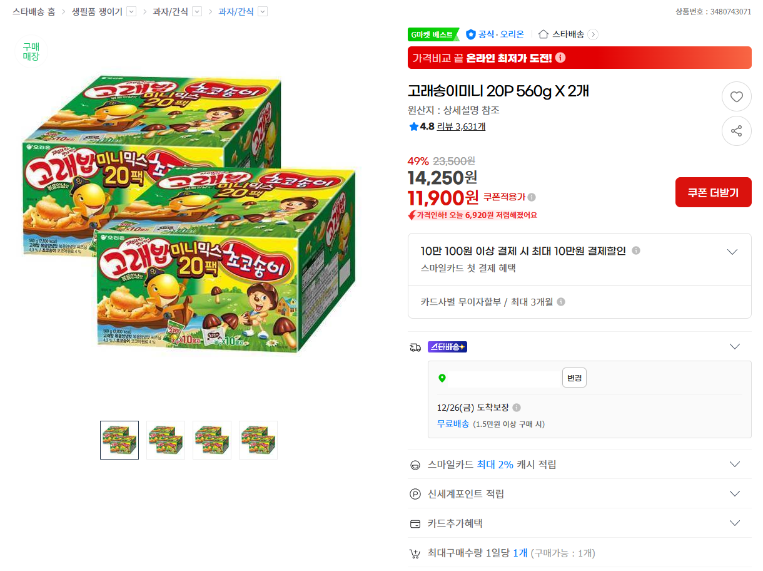
Task: Click the star rating icon
Action: 413,127
